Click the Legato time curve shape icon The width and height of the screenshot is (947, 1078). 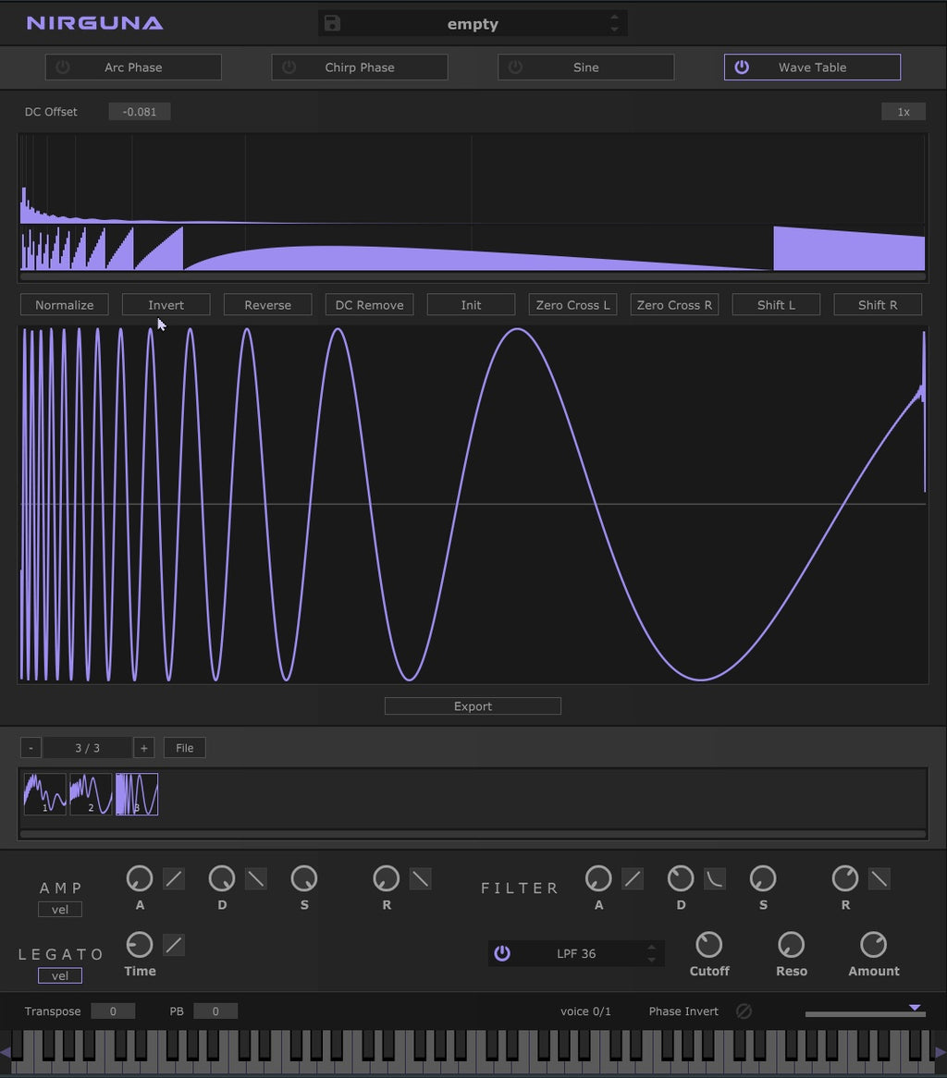[x=174, y=945]
